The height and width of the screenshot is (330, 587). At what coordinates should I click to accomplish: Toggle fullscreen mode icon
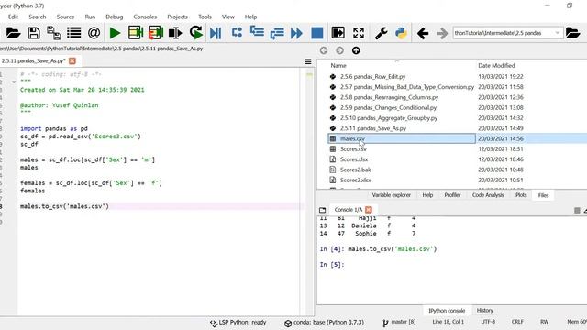[x=359, y=33]
